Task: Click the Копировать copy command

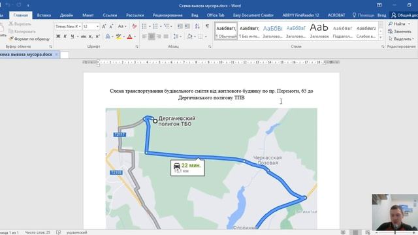Action: [x=22, y=31]
